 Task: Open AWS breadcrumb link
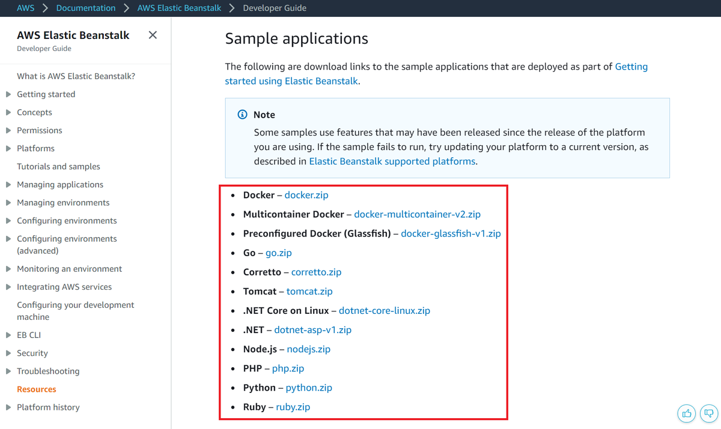[x=26, y=8]
